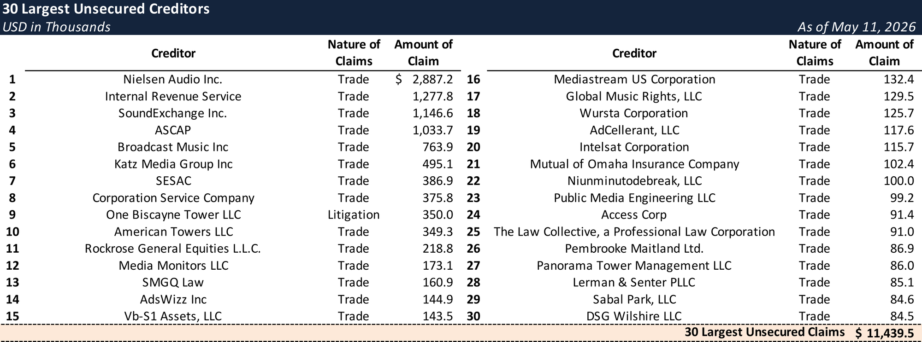The width and height of the screenshot is (922, 342).
Task: Click the amount 375.8
Action: point(437,198)
